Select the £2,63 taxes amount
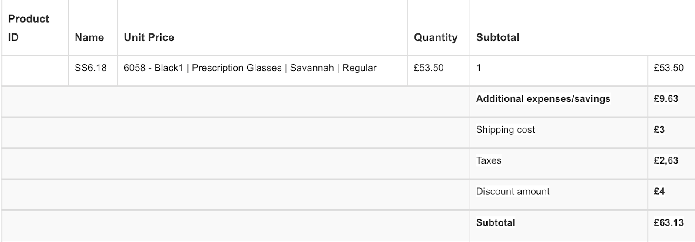The height and width of the screenshot is (242, 695). click(x=665, y=160)
